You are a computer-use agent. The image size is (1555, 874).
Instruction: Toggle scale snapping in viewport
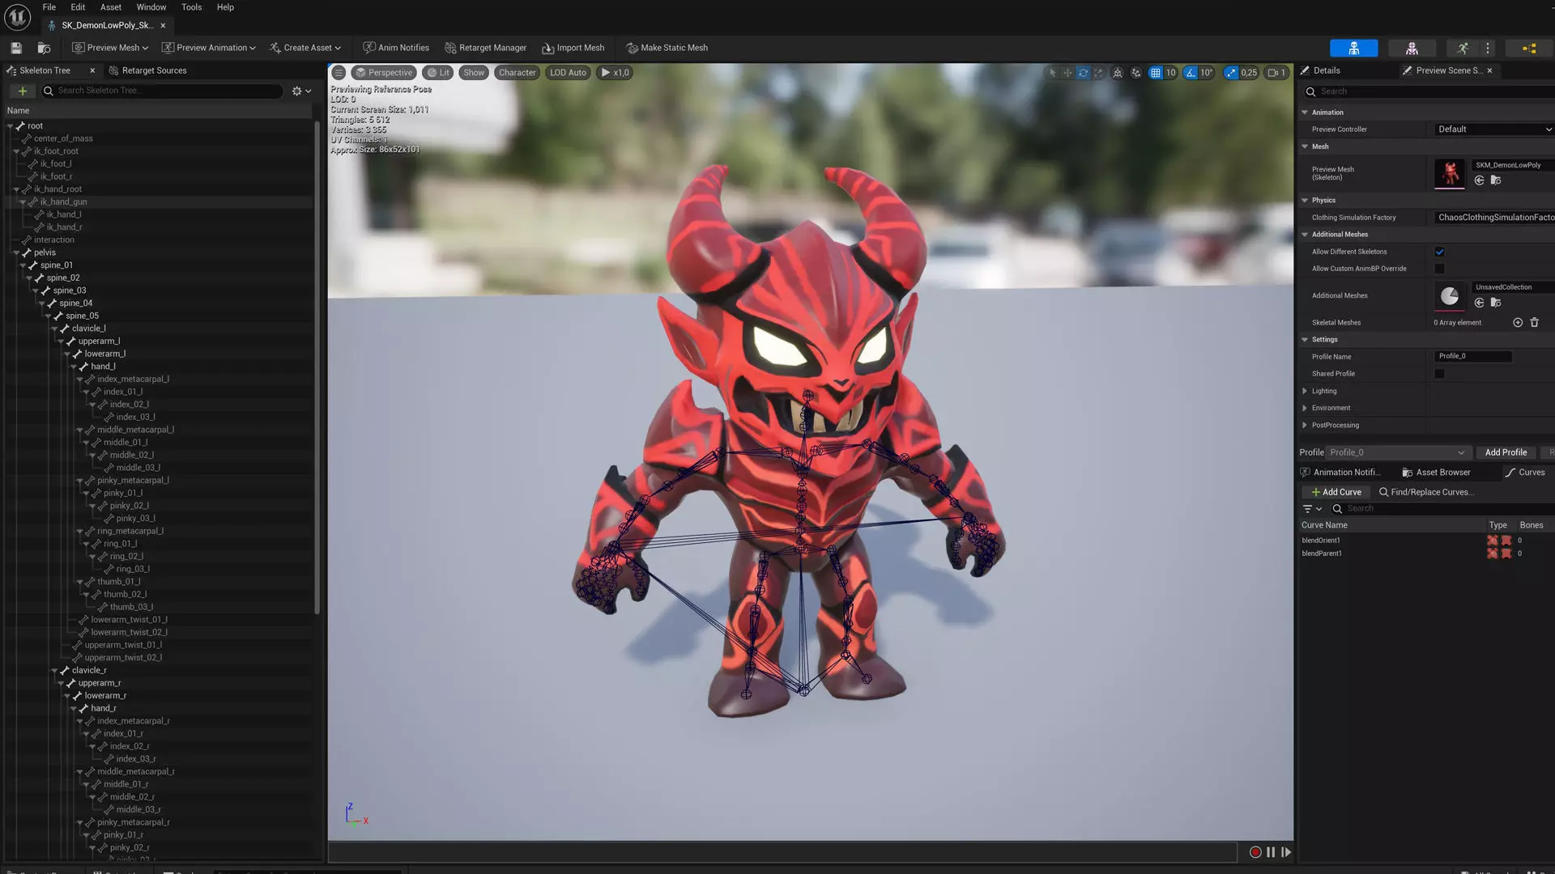click(1231, 73)
